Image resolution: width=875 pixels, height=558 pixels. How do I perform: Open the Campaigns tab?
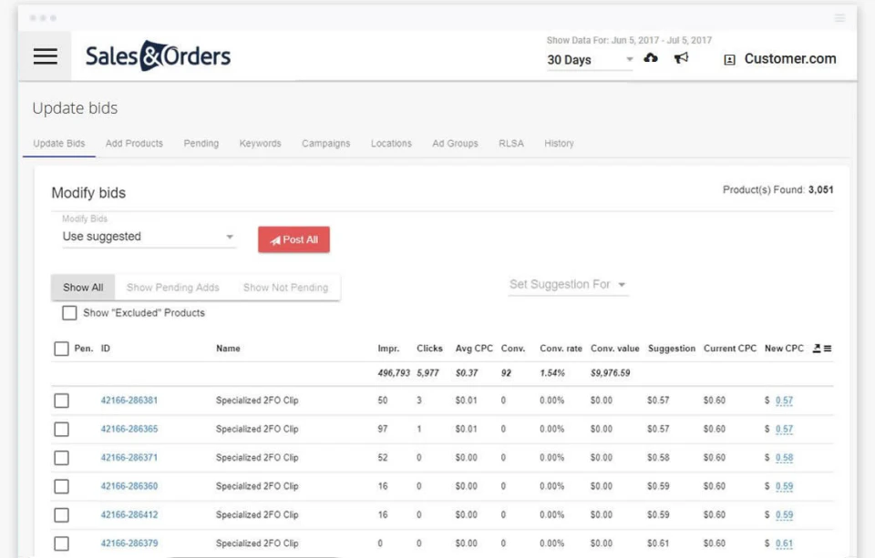point(325,143)
